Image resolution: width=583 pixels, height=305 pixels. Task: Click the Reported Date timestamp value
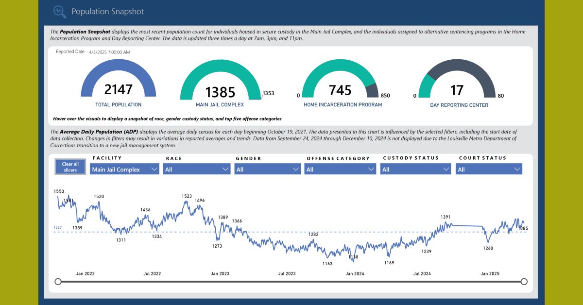(x=109, y=52)
